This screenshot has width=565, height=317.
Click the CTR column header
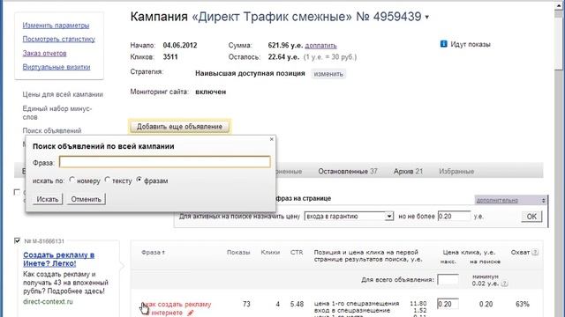(x=297, y=253)
